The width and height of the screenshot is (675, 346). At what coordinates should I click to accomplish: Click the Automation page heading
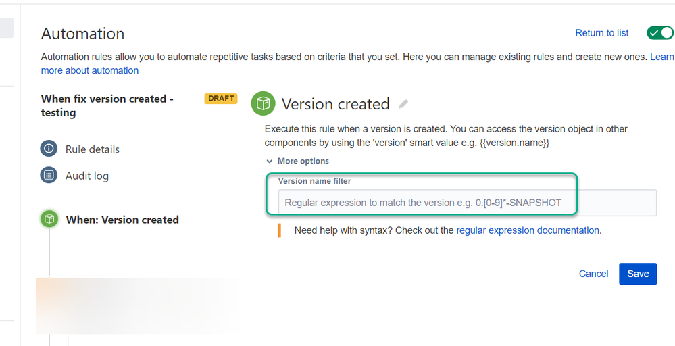pyautogui.click(x=82, y=34)
